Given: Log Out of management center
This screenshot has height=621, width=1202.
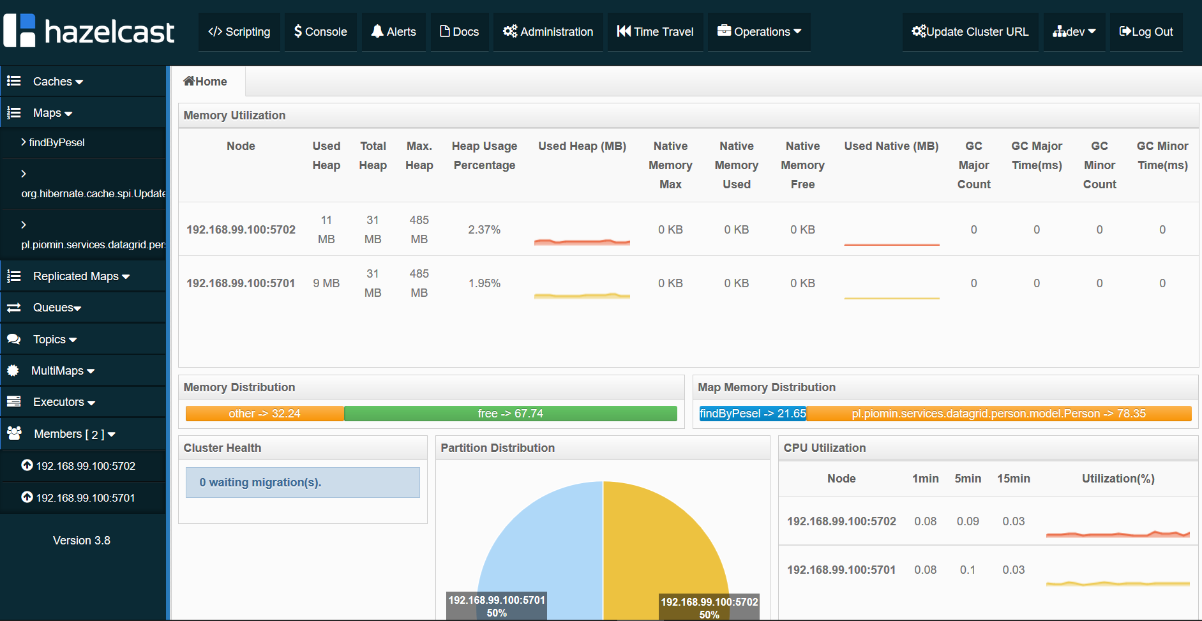Looking at the screenshot, I should click(1146, 32).
